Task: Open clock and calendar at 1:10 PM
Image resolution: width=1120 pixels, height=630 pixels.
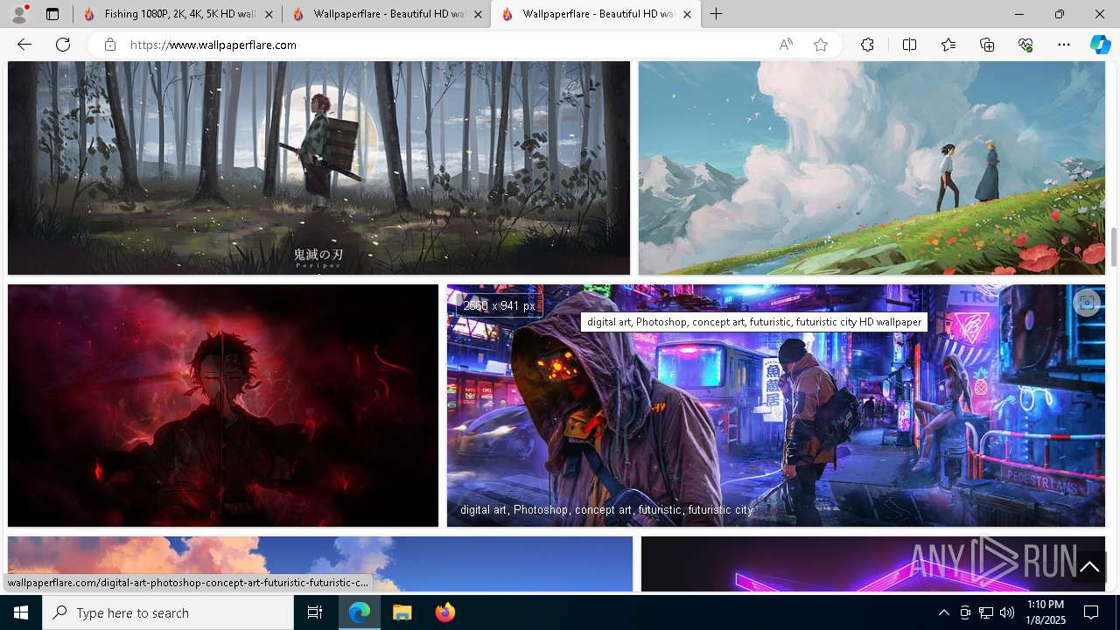Action: tap(1046, 612)
